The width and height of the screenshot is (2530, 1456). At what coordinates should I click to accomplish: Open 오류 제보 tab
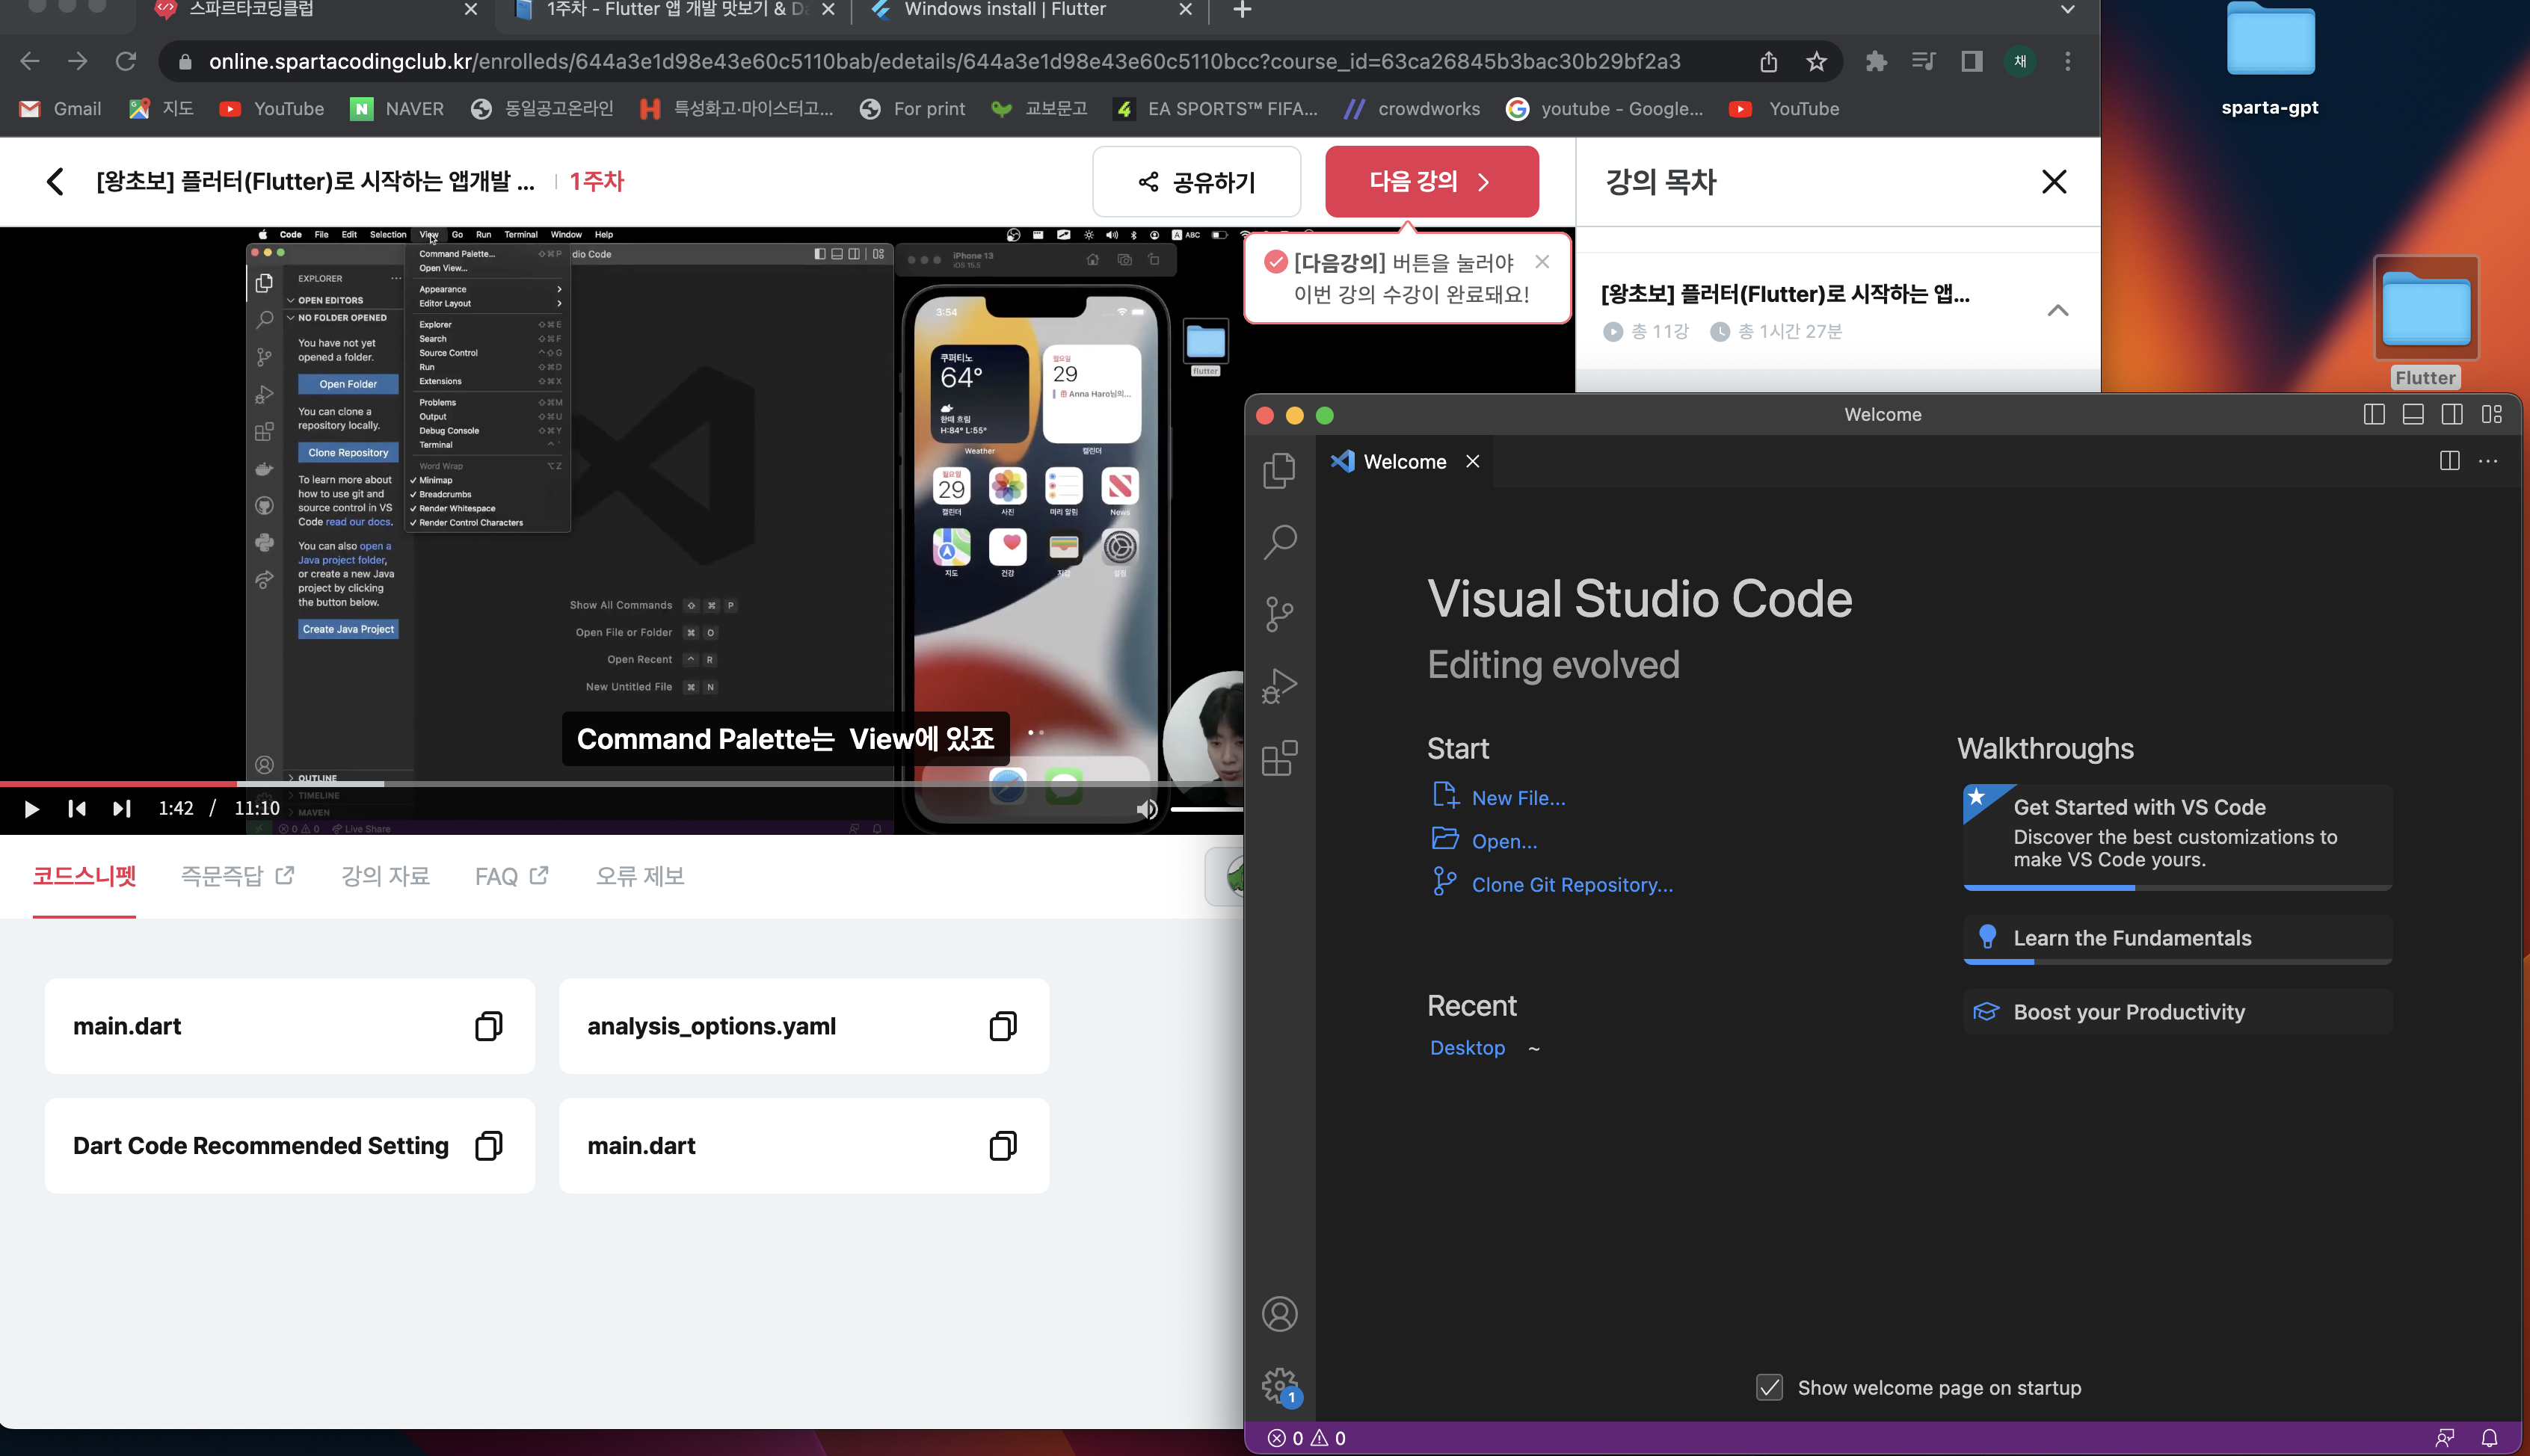[x=640, y=876]
